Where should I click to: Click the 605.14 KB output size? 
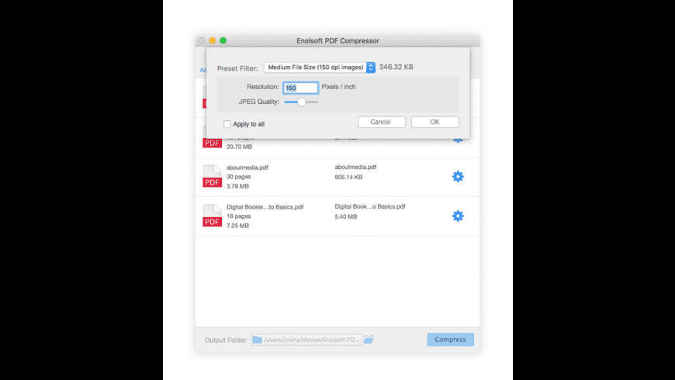pos(348,177)
